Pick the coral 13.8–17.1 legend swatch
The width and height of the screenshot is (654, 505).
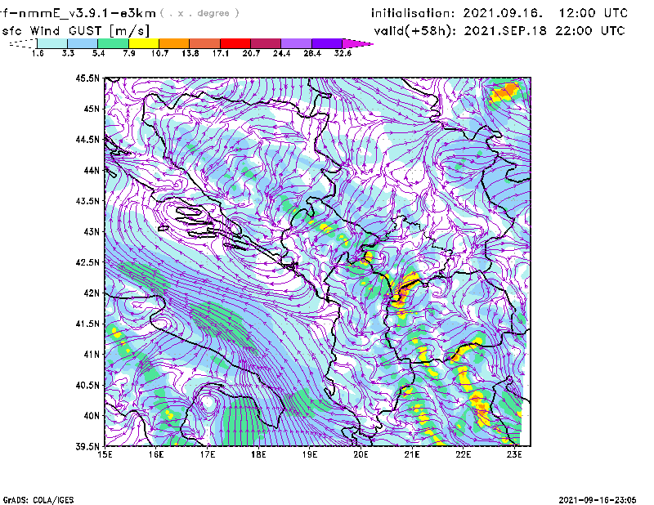pyautogui.click(x=205, y=43)
